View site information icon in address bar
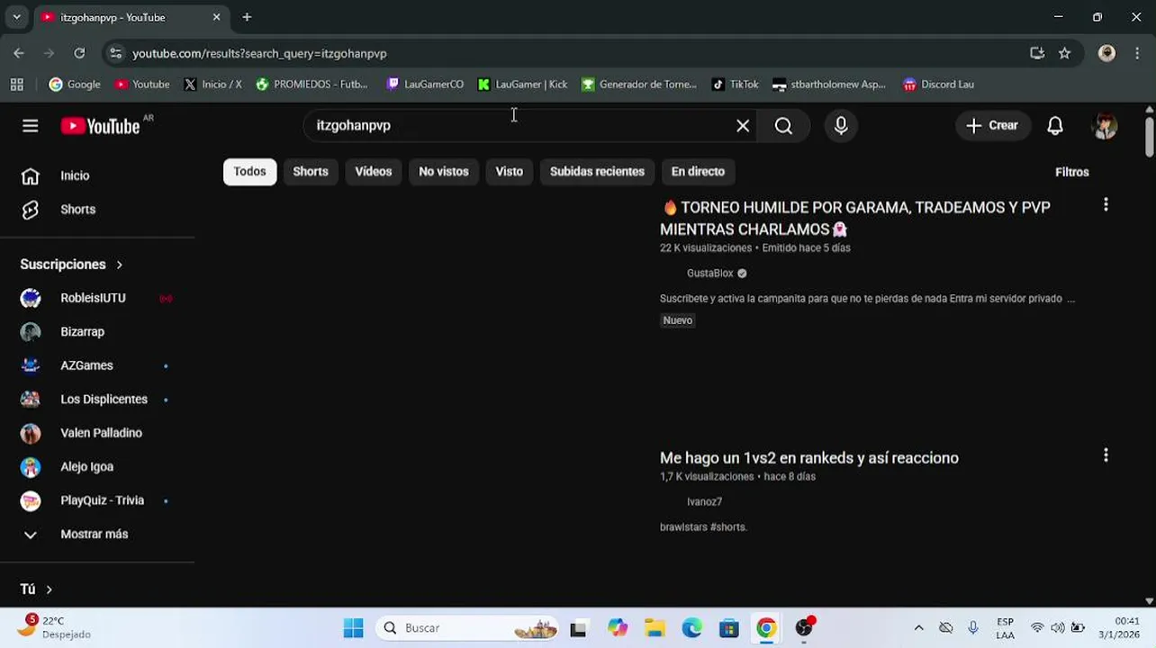 click(115, 53)
